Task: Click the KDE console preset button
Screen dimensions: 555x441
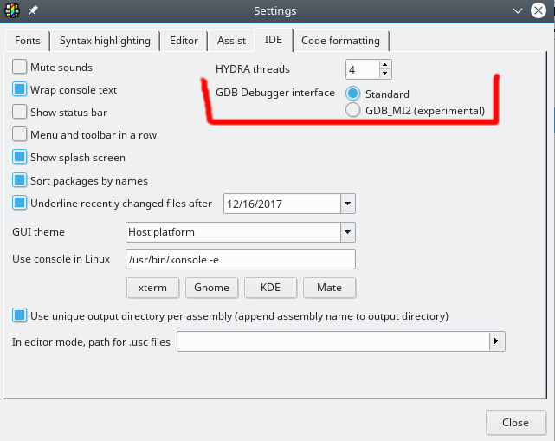Action: [269, 288]
